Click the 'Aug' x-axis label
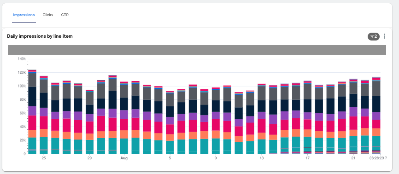 click(x=124, y=158)
